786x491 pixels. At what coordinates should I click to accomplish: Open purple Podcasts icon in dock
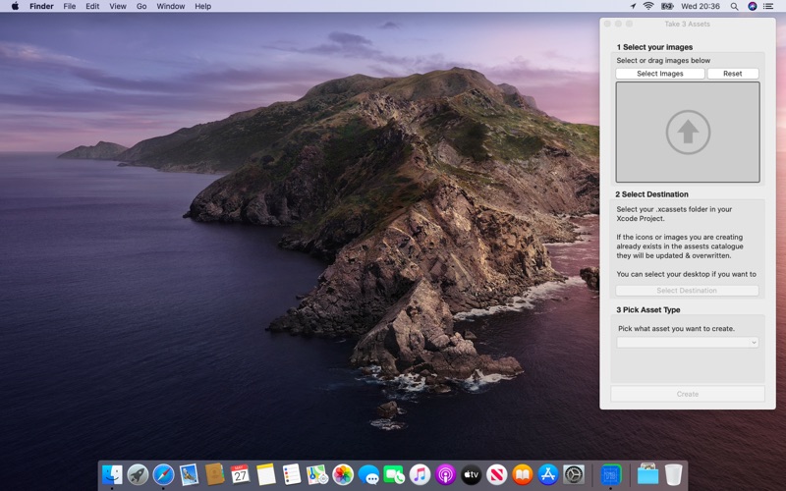tap(445, 474)
